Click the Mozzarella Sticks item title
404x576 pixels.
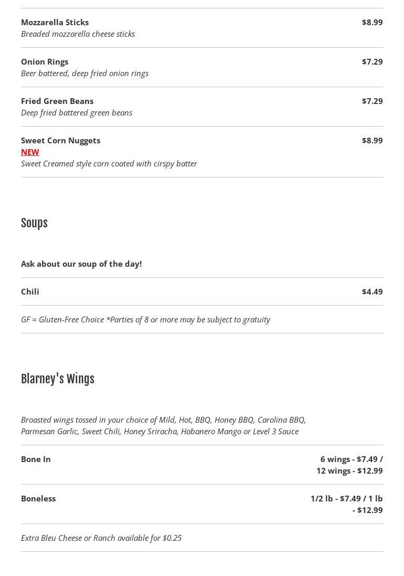(55, 22)
